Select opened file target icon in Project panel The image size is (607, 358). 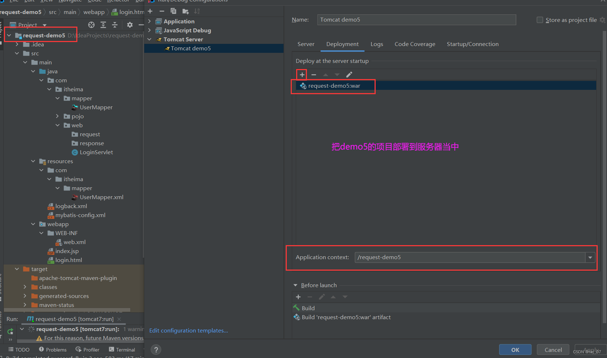pos(91,25)
